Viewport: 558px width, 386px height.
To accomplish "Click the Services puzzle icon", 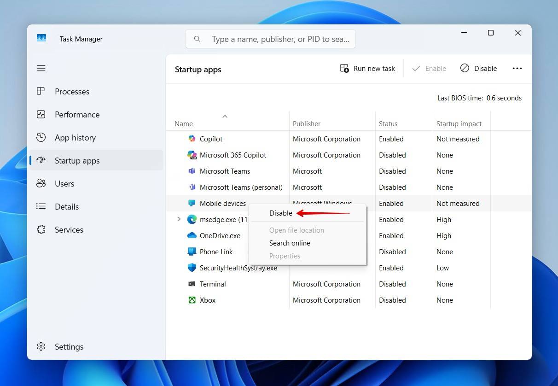I will pos(41,229).
